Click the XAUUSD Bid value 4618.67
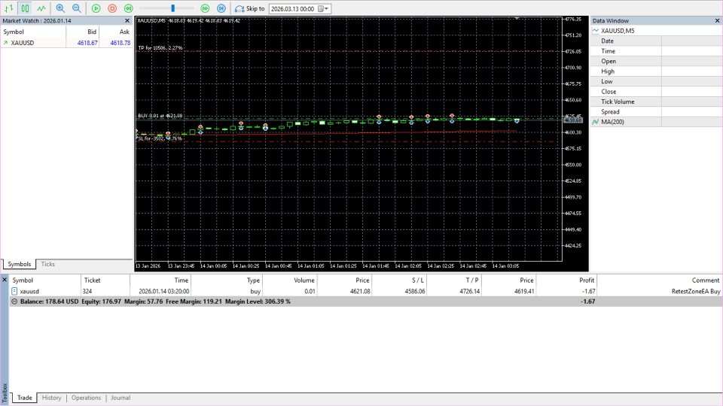The image size is (723, 406). click(x=87, y=43)
